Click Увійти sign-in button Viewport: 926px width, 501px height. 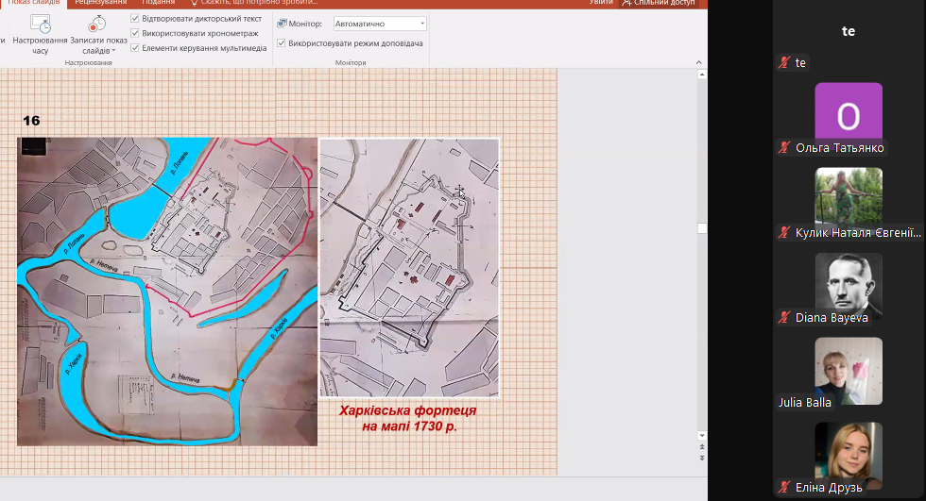point(601,3)
